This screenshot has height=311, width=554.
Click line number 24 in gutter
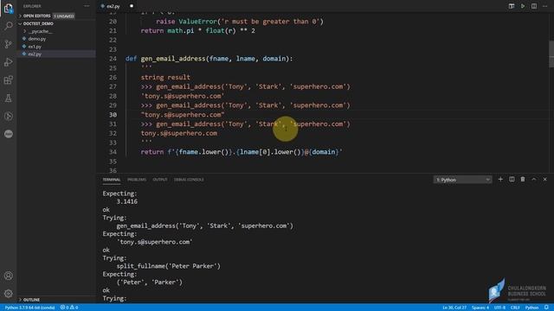click(113, 59)
